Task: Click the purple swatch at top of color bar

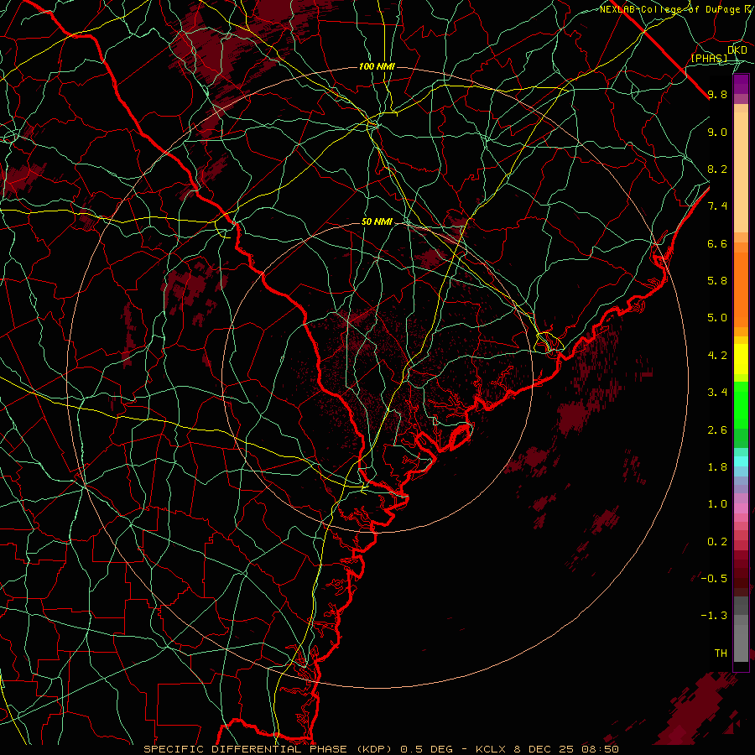Action: tap(741, 84)
